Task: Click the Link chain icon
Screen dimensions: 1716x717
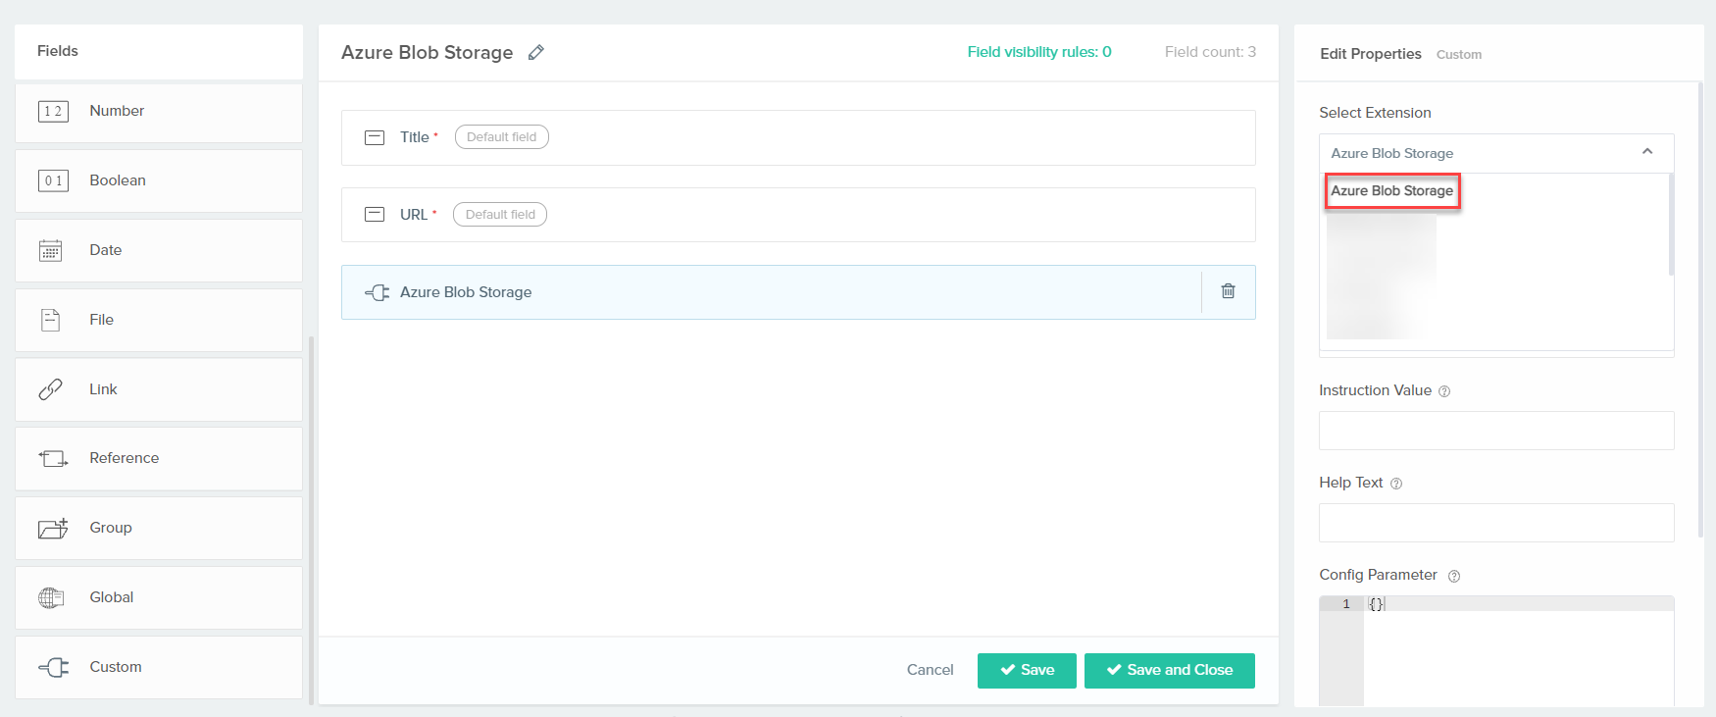Action: [x=51, y=389]
